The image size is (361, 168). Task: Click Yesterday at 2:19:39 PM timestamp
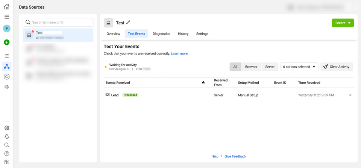tap(316, 95)
